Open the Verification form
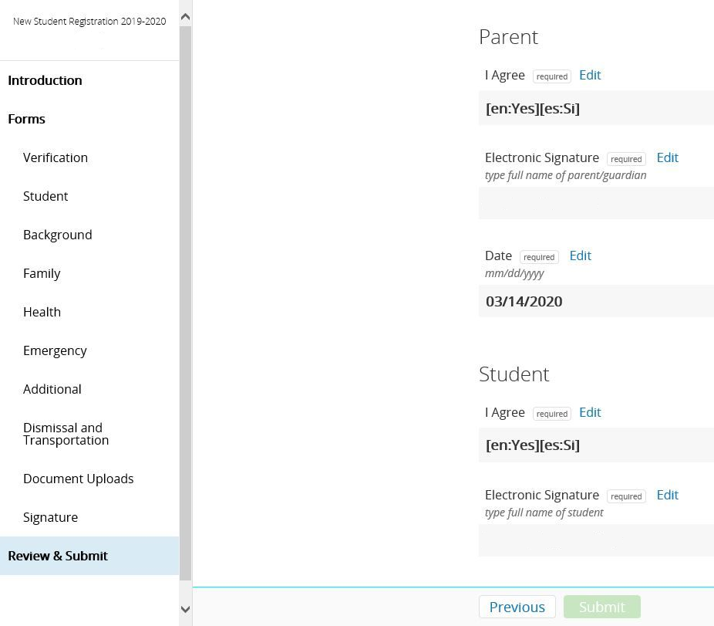The width and height of the screenshot is (714, 626). [x=56, y=157]
